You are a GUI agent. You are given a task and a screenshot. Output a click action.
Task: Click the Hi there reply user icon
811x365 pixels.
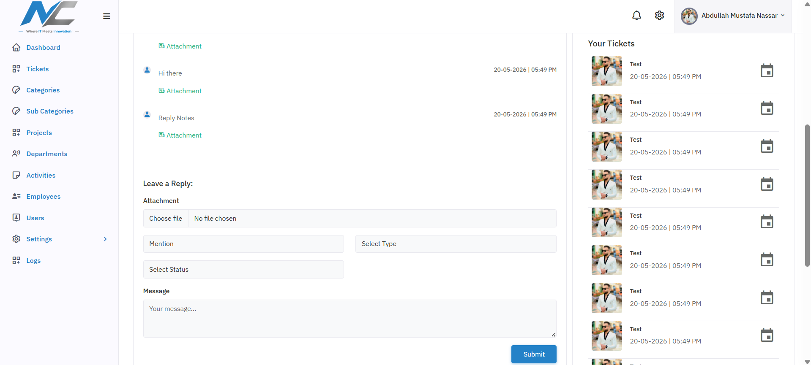[x=147, y=70]
